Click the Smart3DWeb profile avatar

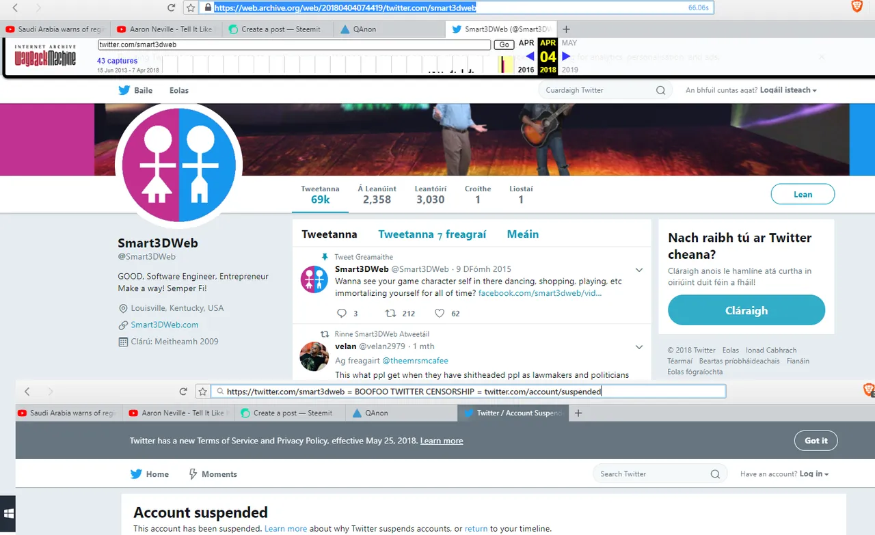(179, 165)
